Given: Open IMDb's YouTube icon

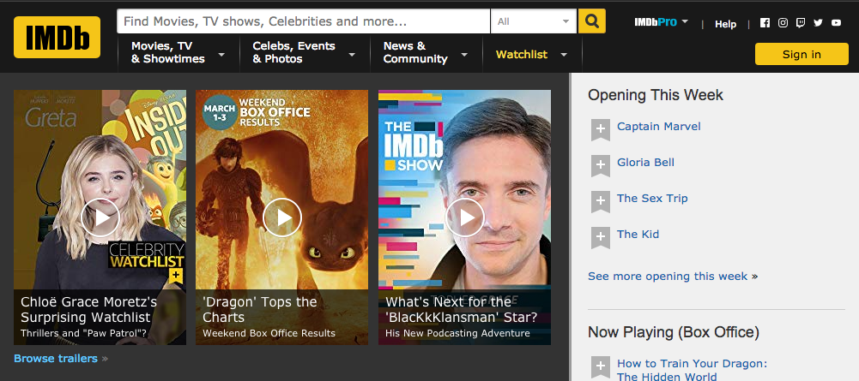Looking at the screenshot, I should (837, 23).
